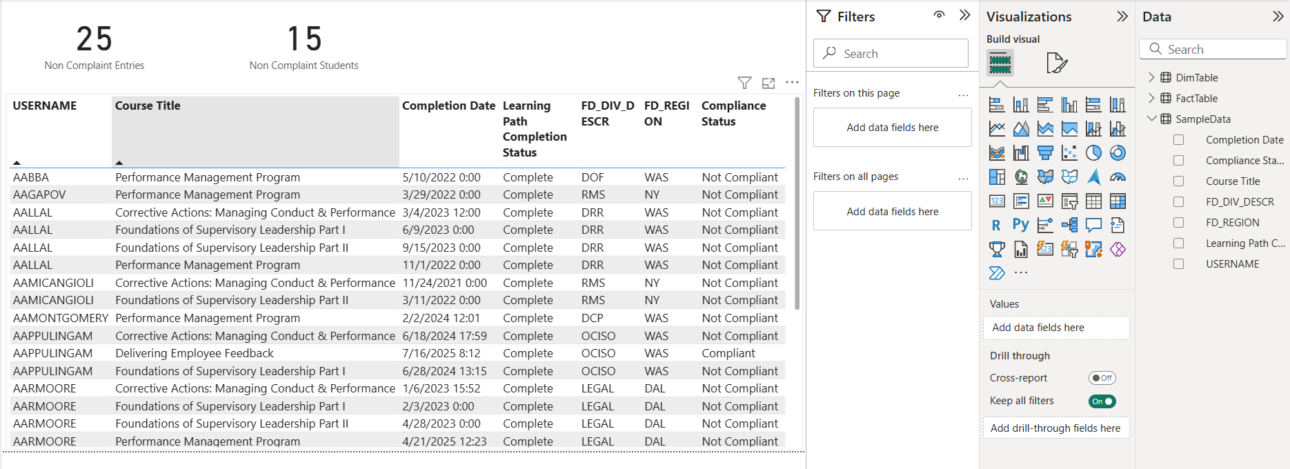Choose the treemap visual
Viewport: 1290px width, 469px height.
coord(997,177)
